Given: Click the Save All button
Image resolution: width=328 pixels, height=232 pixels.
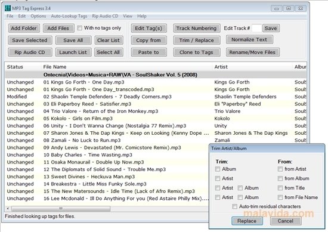Looking at the screenshot, I should 73,40.
